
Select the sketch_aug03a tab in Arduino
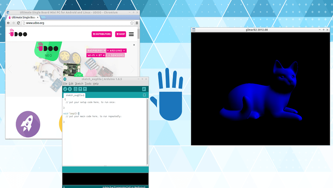point(74,96)
